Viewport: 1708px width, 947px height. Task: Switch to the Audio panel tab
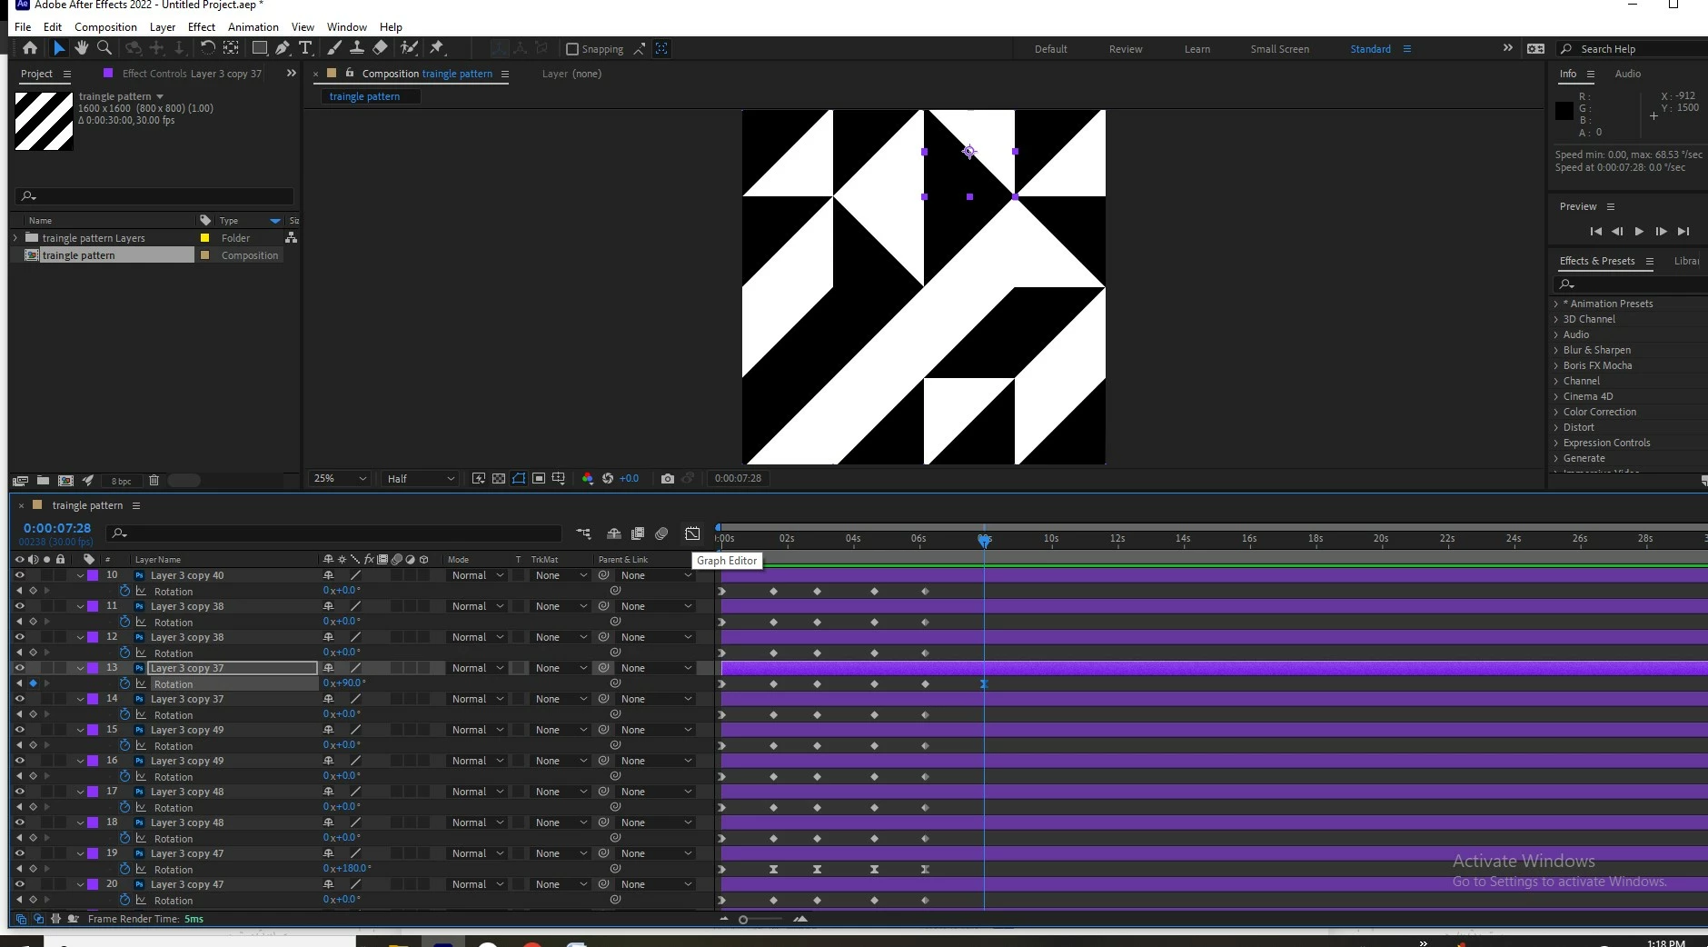pos(1628,74)
